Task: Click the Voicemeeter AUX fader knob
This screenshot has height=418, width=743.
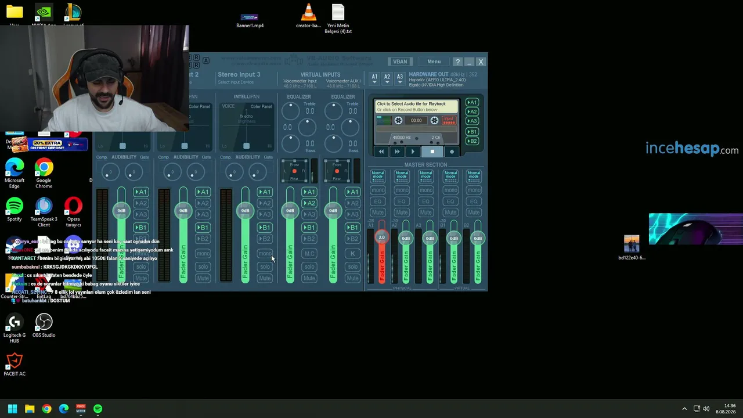Action: pos(333,210)
